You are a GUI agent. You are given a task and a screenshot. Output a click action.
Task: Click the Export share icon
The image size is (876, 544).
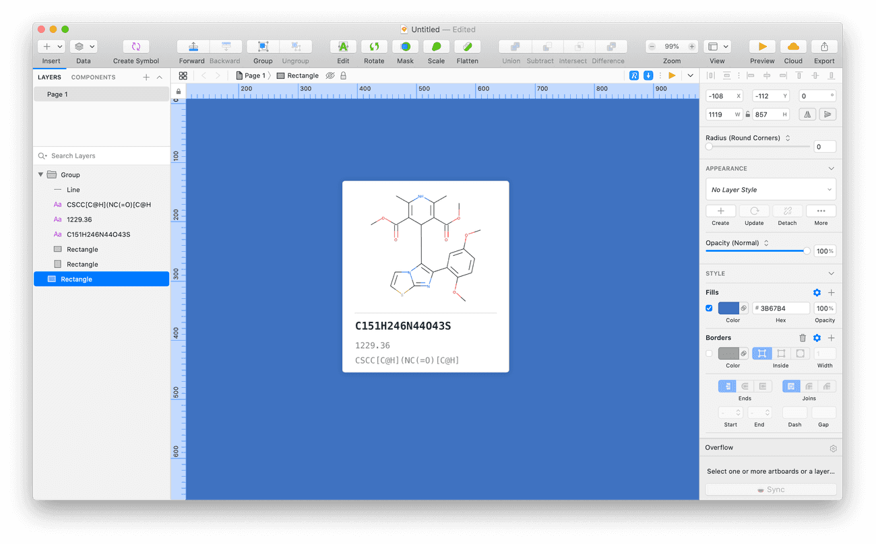coord(824,46)
